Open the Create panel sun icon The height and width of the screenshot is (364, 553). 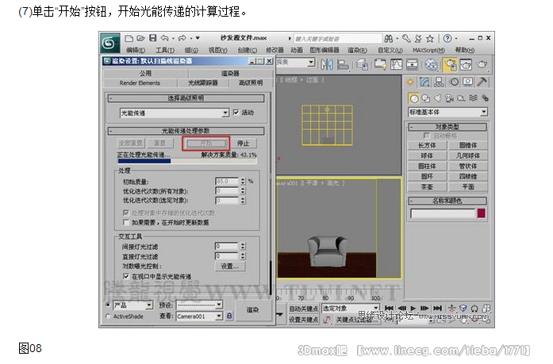[410, 82]
